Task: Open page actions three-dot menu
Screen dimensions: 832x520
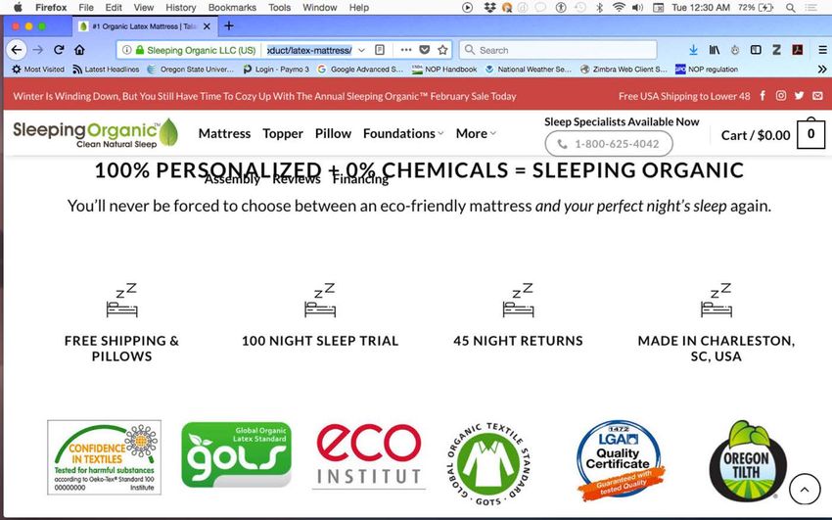Action: click(x=406, y=50)
